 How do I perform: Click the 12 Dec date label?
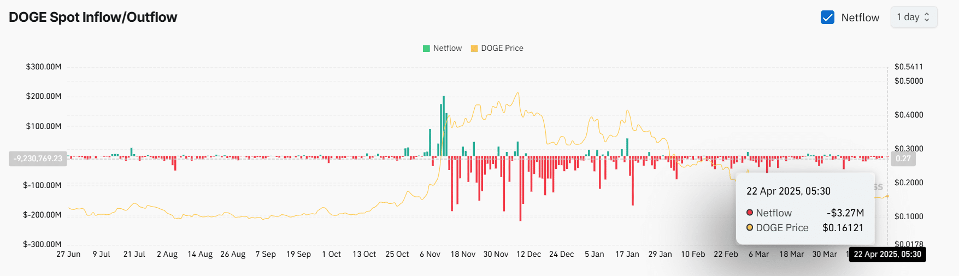(529, 254)
